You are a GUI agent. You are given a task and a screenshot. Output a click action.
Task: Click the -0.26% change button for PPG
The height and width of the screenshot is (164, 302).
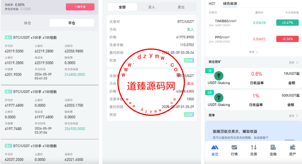point(287,39)
